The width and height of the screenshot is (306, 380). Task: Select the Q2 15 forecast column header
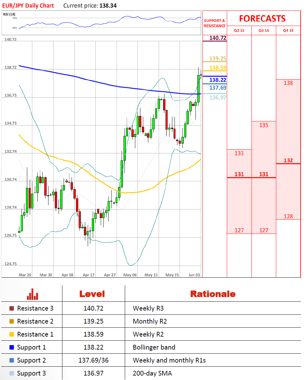(239, 30)
